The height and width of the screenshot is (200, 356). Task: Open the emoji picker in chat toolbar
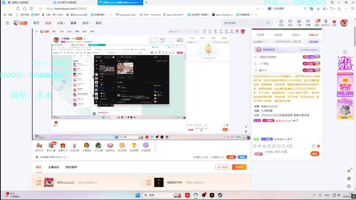(255, 146)
